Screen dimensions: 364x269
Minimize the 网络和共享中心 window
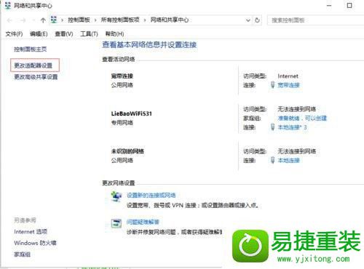click(x=329, y=6)
